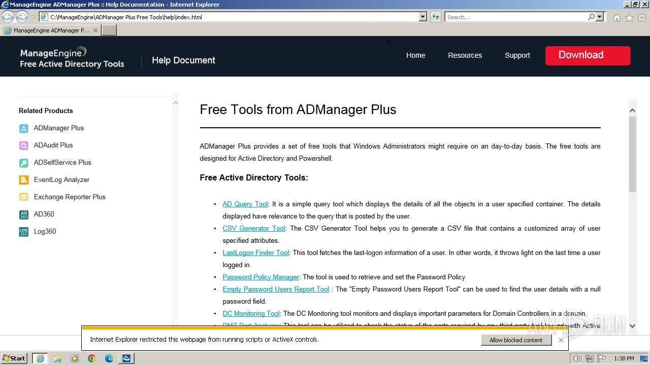
Task: Click the content scrollbar down arrow
Action: (633, 326)
